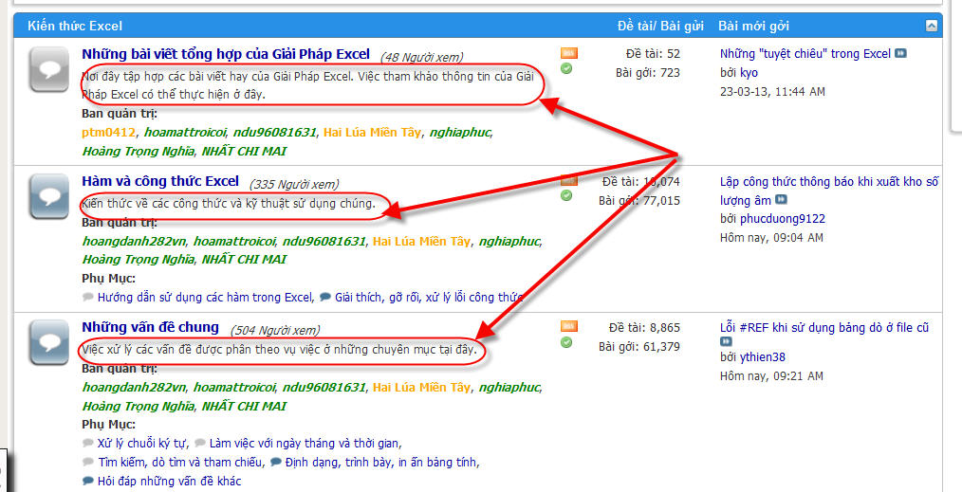
Task: Click green checkmark icon in Hàm và công thức row
Action: [566, 195]
